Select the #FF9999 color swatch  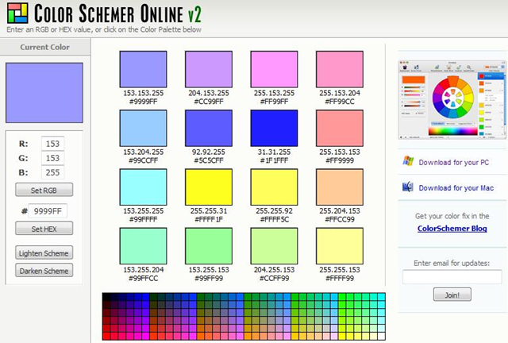(340, 128)
